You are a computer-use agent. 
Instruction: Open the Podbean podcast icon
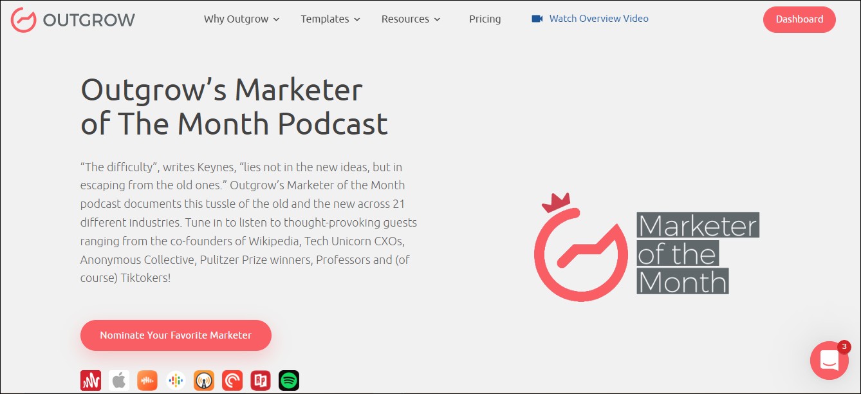(91, 380)
